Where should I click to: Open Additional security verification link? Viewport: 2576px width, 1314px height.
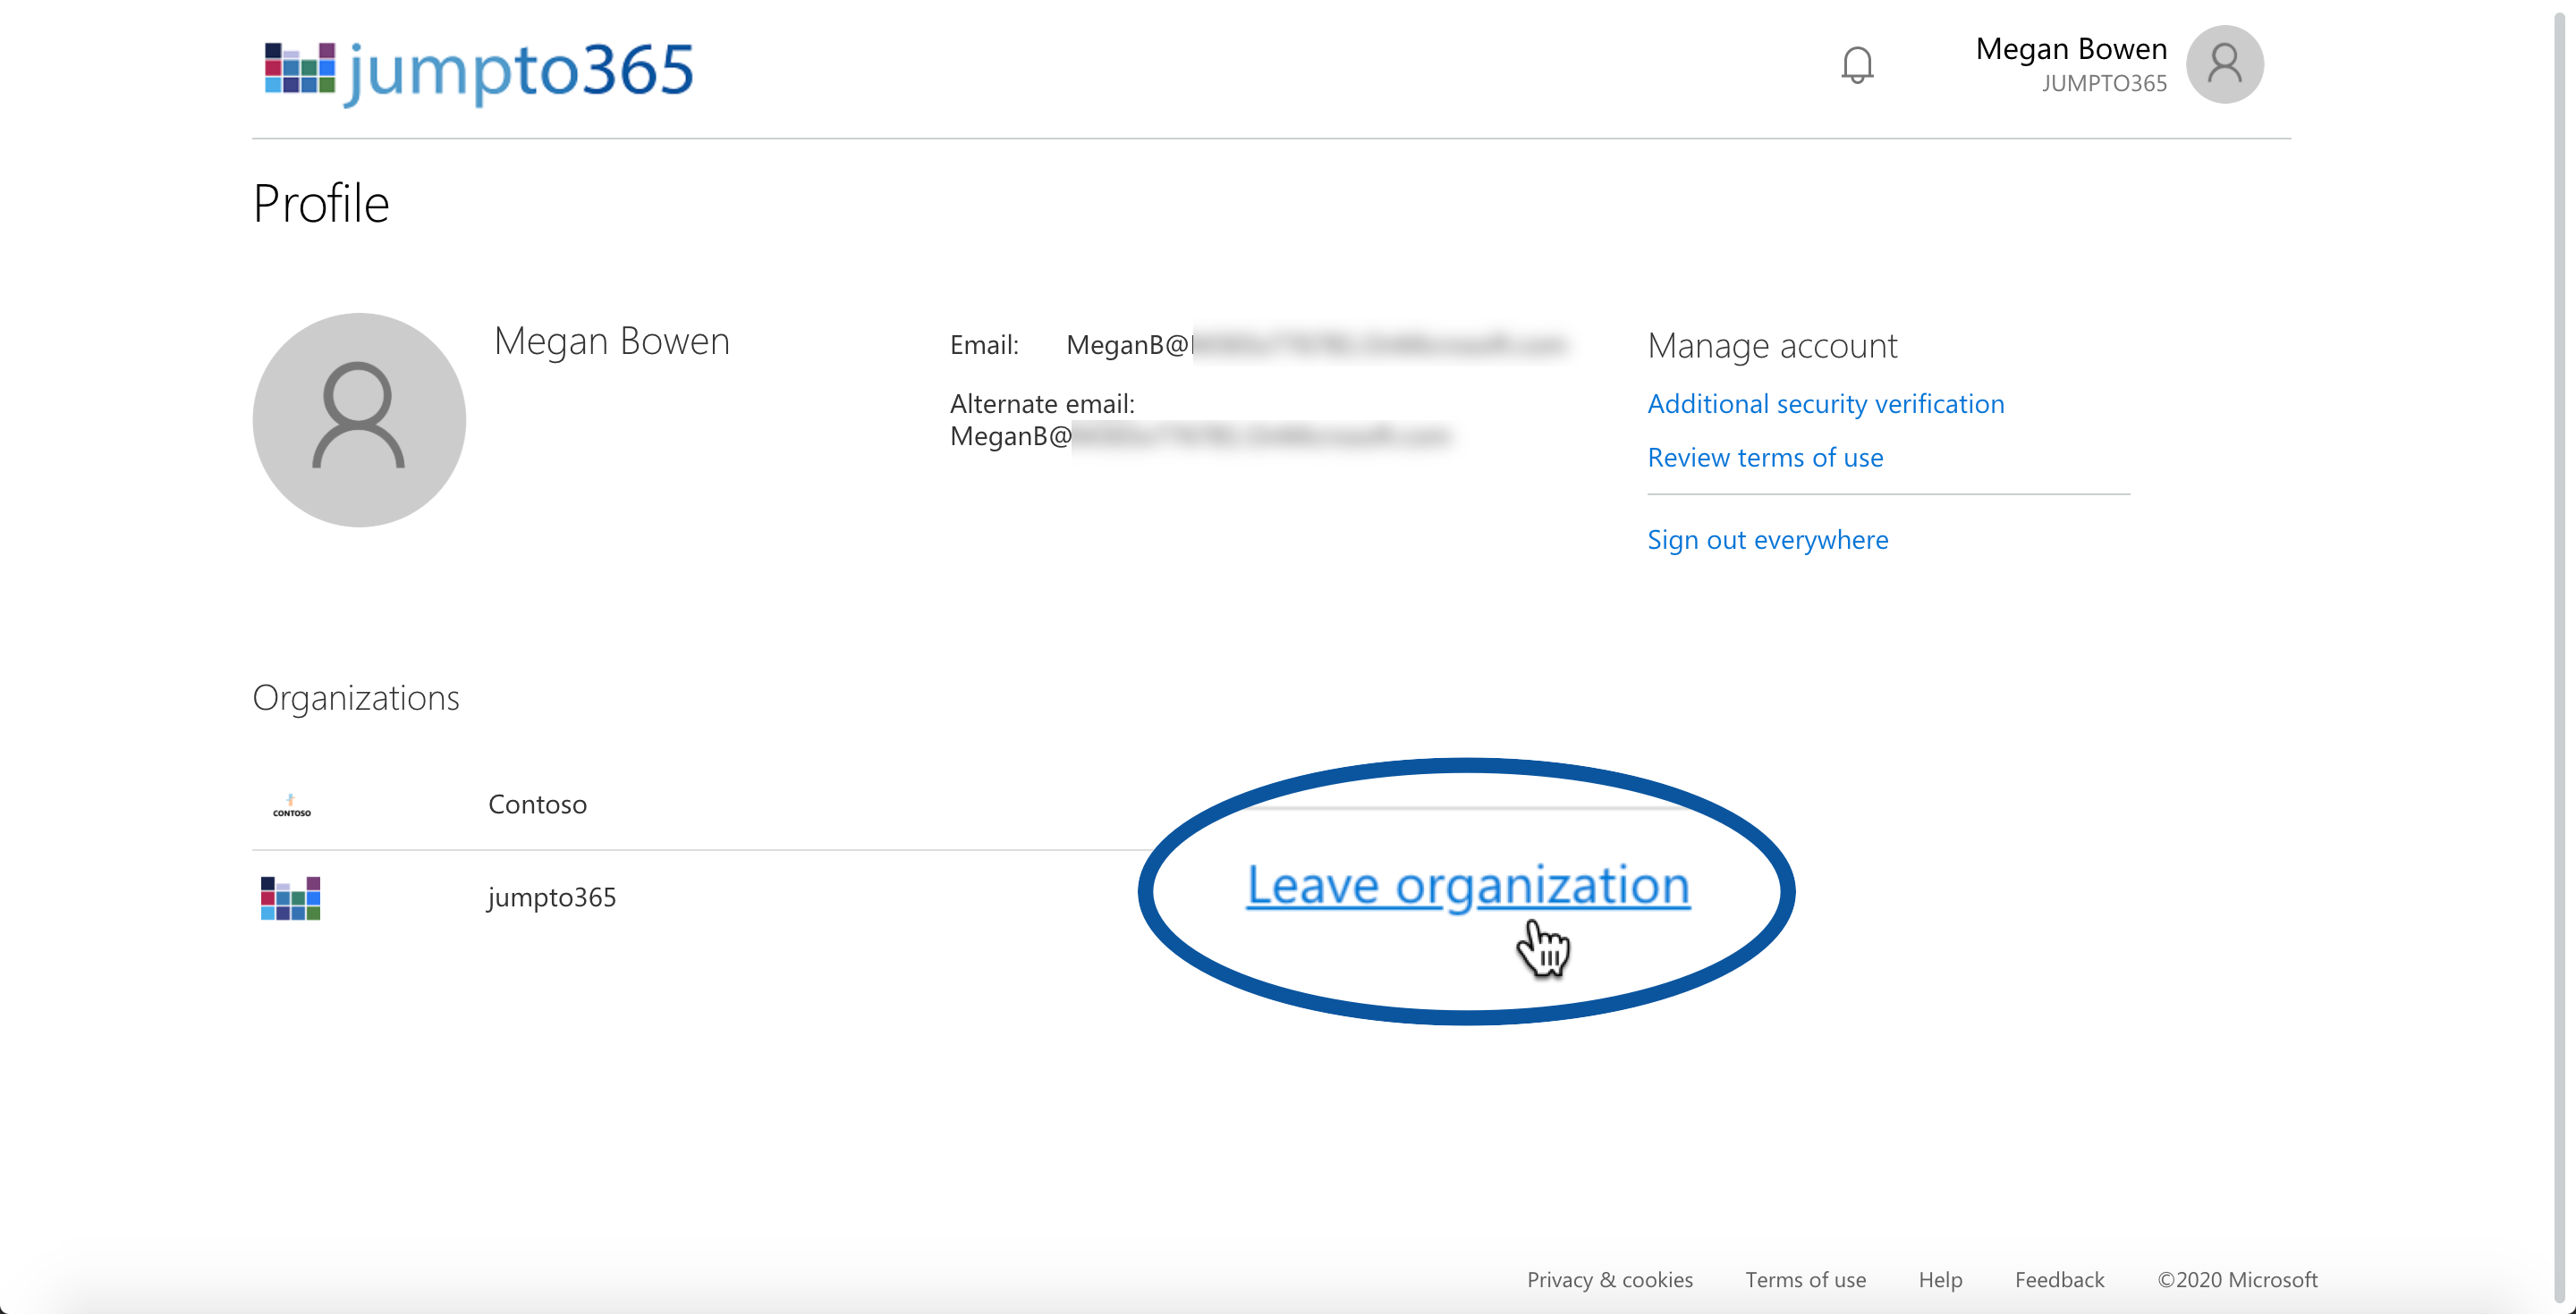pos(1825,404)
